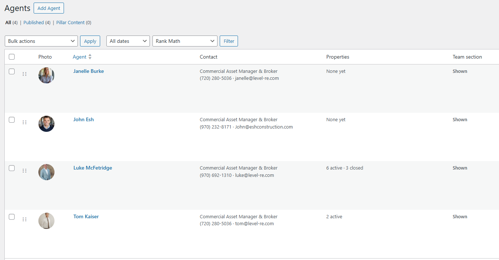Click drag handle icon for Luke McFetridge
This screenshot has height=260, width=499.
tap(24, 171)
